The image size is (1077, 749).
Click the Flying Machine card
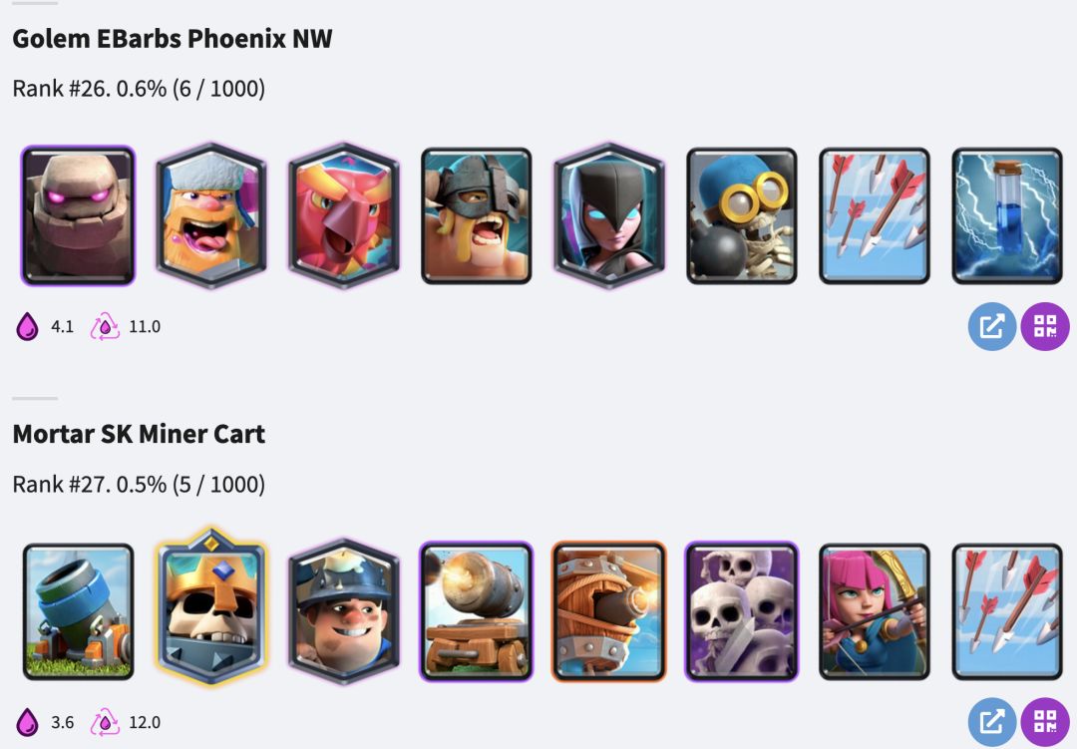(x=609, y=611)
